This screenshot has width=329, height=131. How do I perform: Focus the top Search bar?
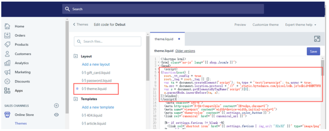(163, 9)
